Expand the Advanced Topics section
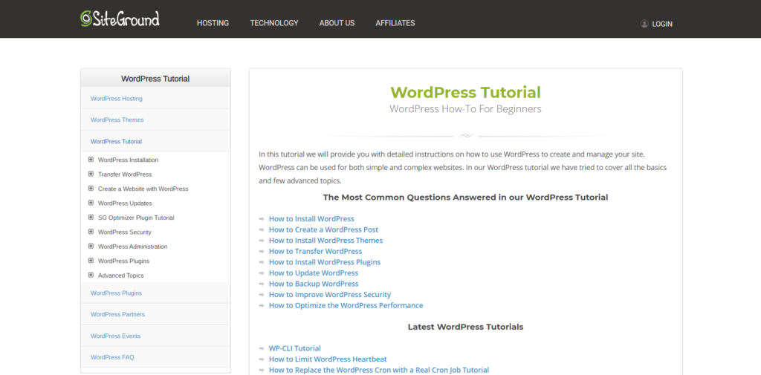This screenshot has height=375, width=761. [x=91, y=275]
